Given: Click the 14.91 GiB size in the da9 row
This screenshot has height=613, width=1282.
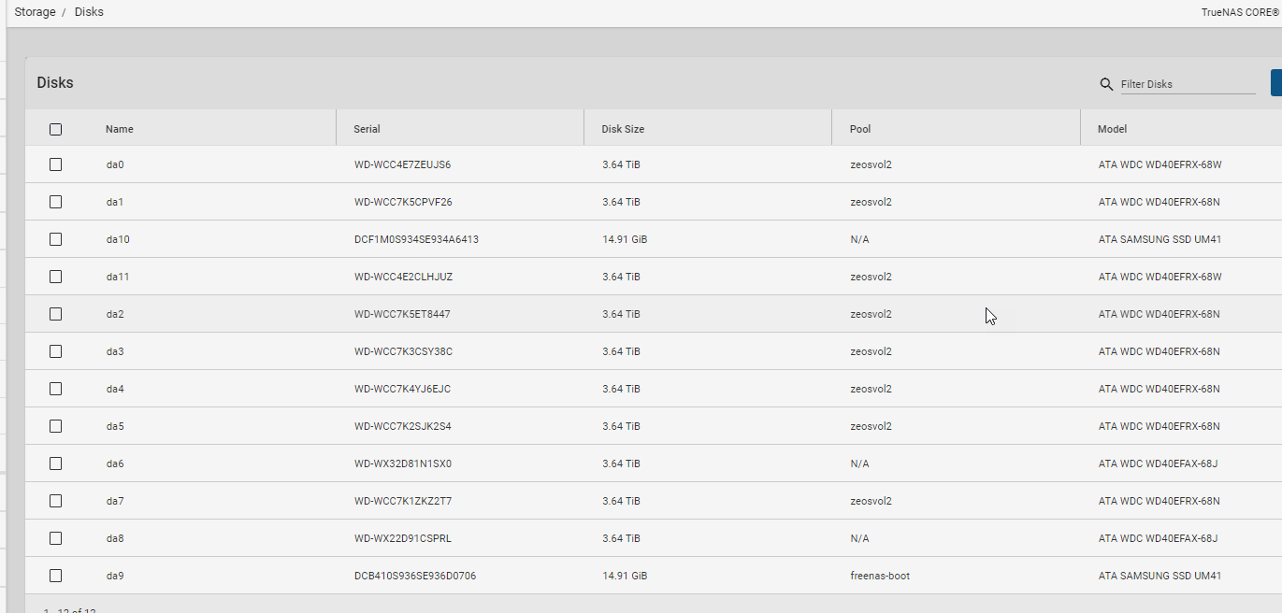Looking at the screenshot, I should (x=625, y=576).
